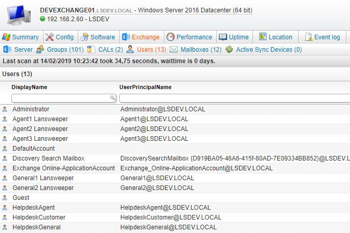This screenshot has width=350, height=233.
Task: Sort by the UserPrincipalName column header
Action: click(145, 87)
